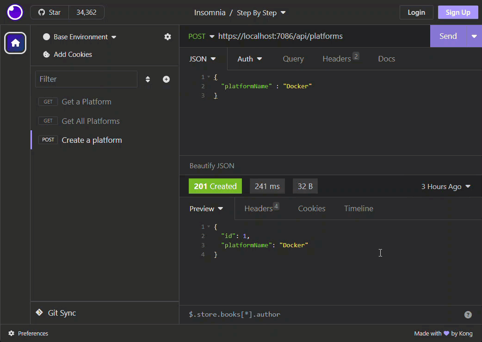Click the help question mark icon
The height and width of the screenshot is (342, 482).
tap(468, 315)
